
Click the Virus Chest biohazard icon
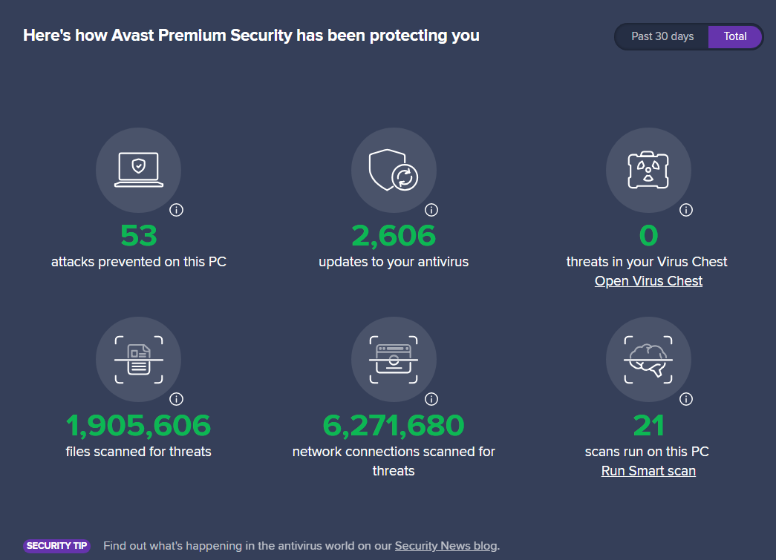pos(648,170)
